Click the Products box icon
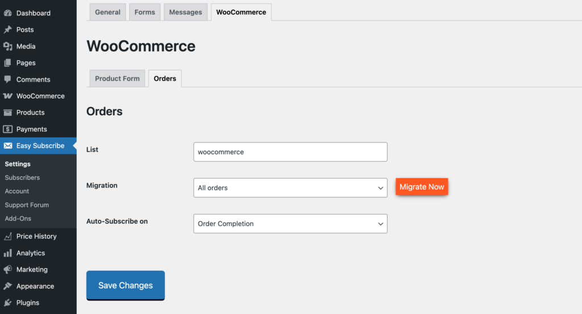 (8, 112)
